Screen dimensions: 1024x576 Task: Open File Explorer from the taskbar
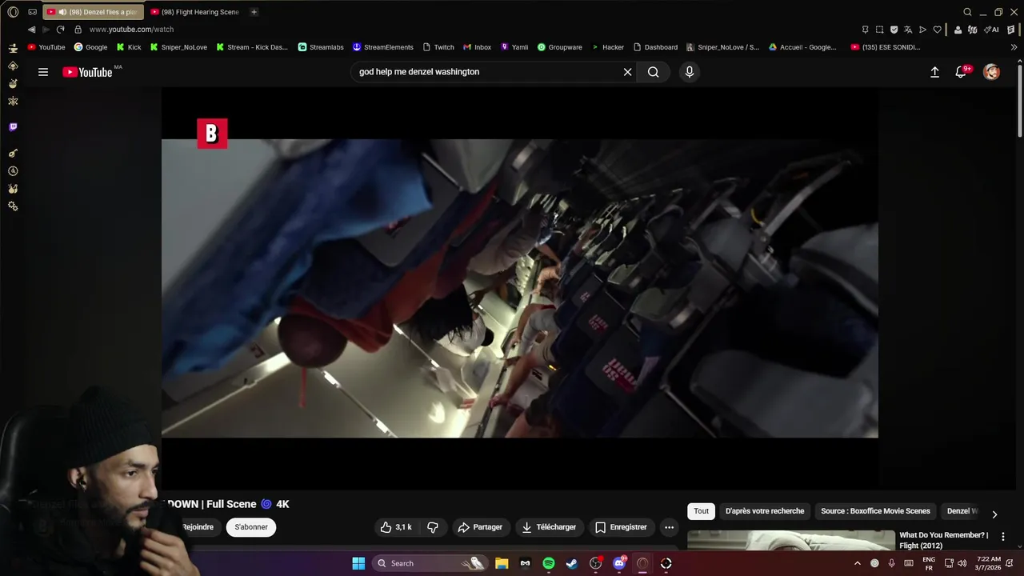[x=502, y=563]
